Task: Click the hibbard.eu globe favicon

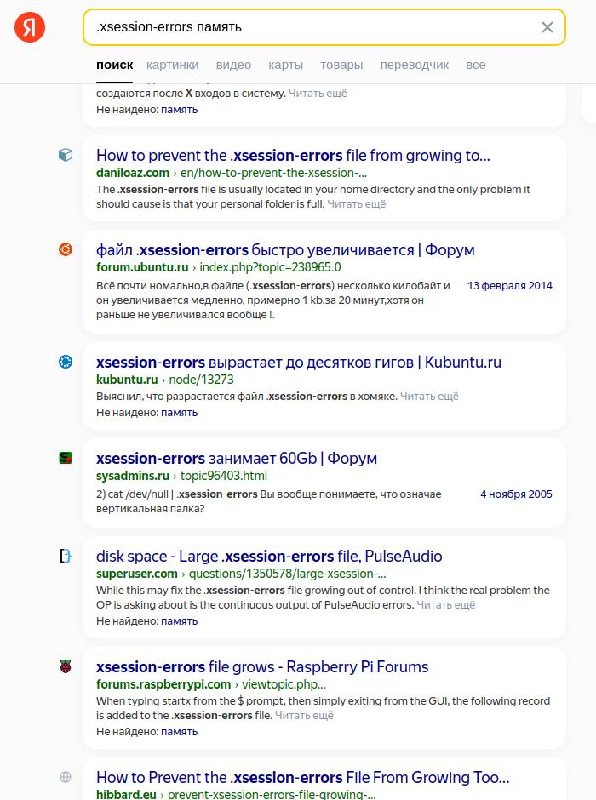Action: tap(66, 777)
